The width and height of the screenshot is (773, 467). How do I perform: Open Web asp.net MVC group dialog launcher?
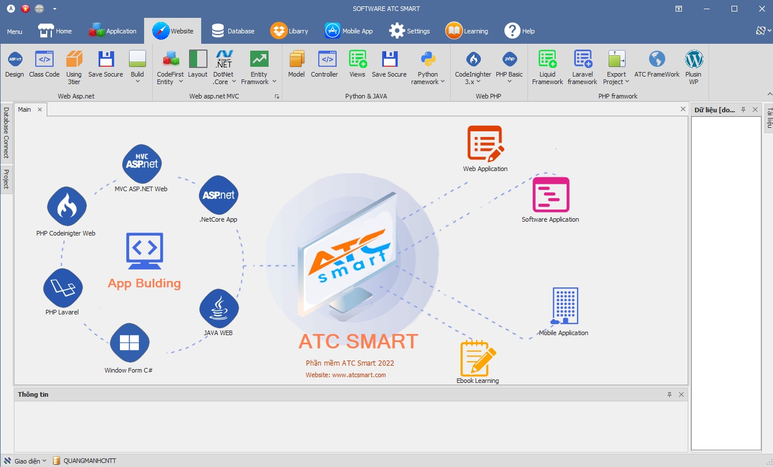click(276, 97)
